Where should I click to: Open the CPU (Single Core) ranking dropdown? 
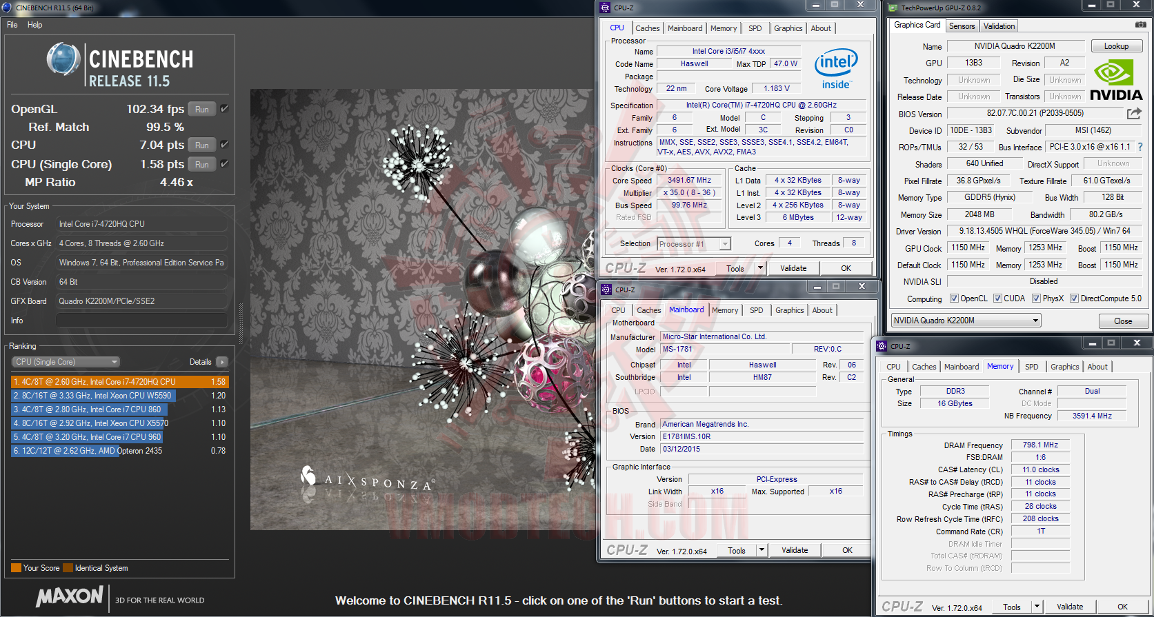pyautogui.click(x=66, y=362)
